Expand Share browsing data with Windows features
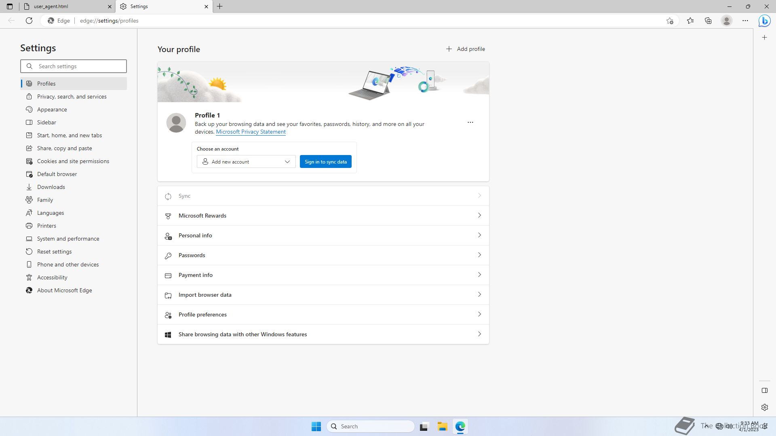776x436 pixels. click(323, 334)
